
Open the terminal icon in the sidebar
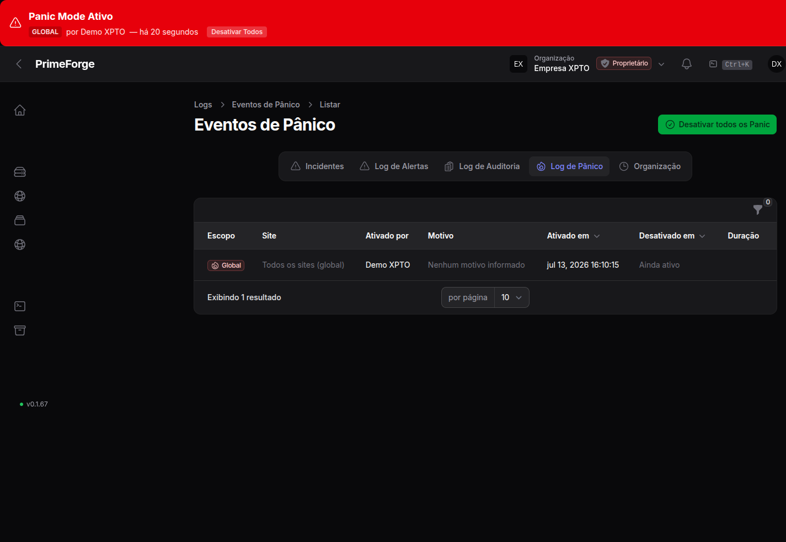click(x=20, y=306)
